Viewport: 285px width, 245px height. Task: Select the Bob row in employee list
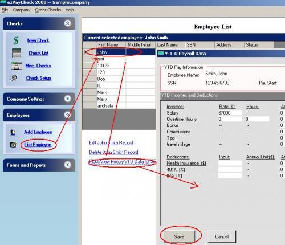pos(119,79)
